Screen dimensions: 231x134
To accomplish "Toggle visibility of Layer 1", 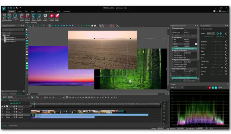I will point(2,112).
